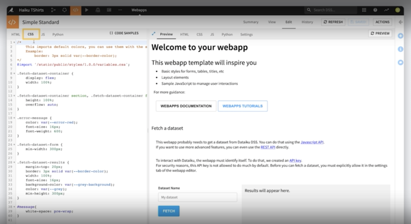Viewport: 411px width, 224px height.
Task: Select the Python tab in code editor pane
Action: tap(58, 35)
